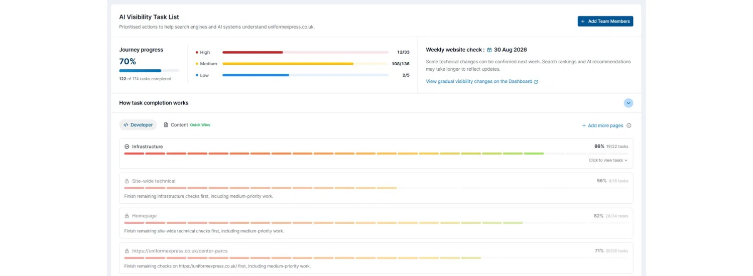Switch to the Developer tab
Screen dimensions: 753x276
click(x=138, y=125)
